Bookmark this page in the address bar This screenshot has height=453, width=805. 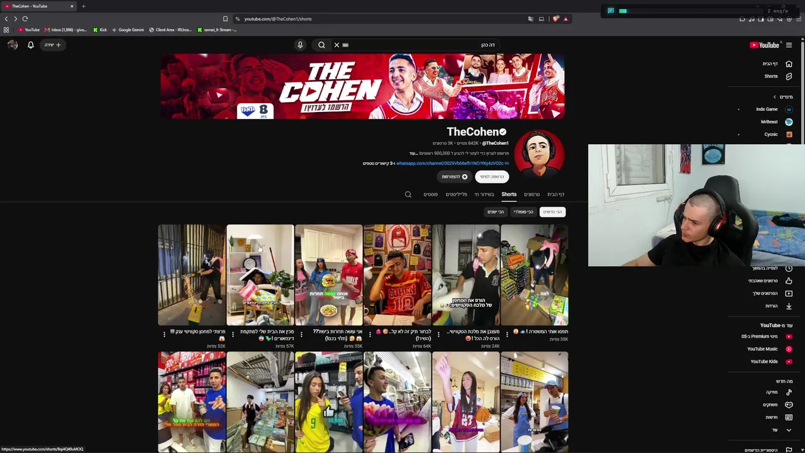[225, 19]
